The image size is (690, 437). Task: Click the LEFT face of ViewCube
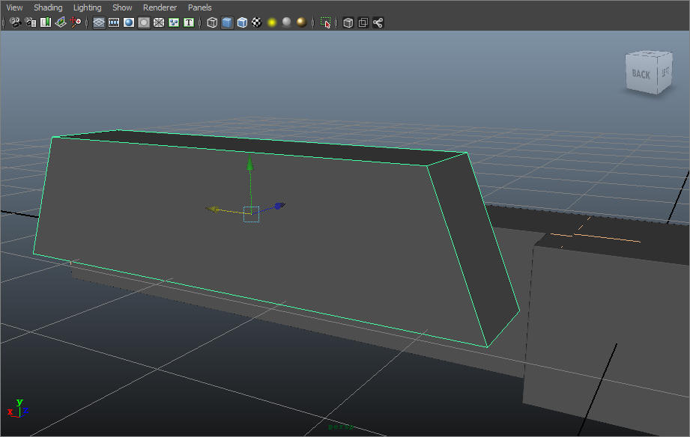(x=665, y=73)
